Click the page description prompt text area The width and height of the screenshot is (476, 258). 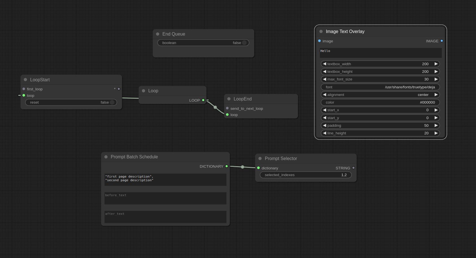165,180
